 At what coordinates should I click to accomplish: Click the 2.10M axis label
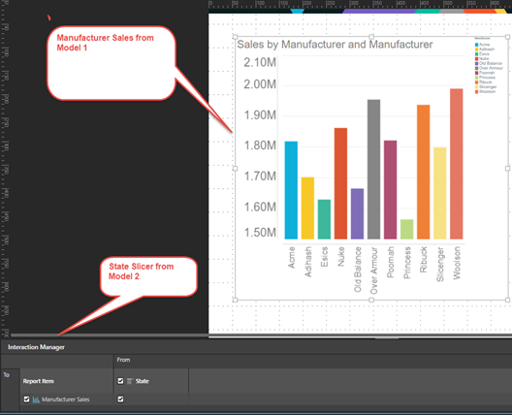pyautogui.click(x=260, y=62)
